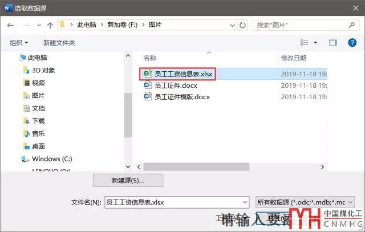Click the forward navigation arrow

[27, 25]
